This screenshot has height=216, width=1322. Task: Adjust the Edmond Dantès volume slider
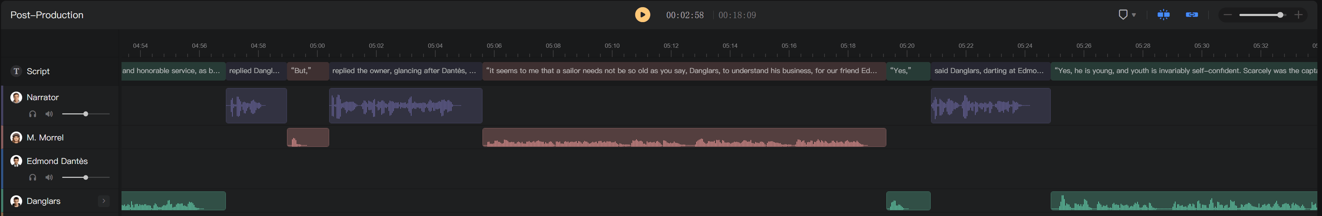[x=86, y=178]
